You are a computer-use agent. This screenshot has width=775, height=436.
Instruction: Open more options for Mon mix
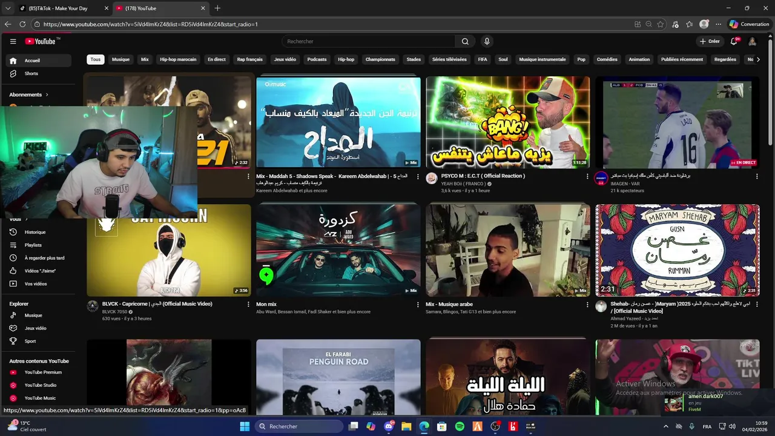pos(417,305)
